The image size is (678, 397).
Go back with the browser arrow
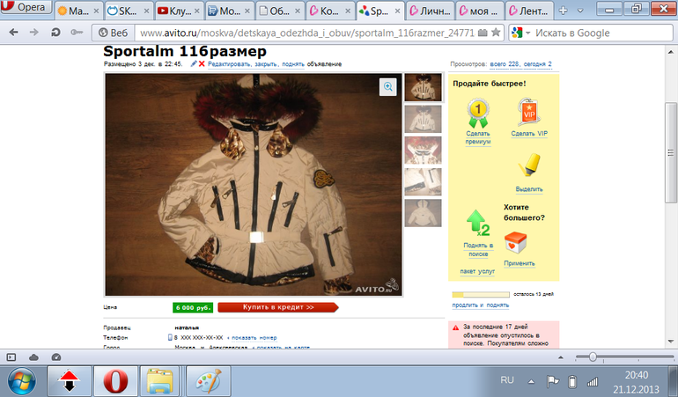13,33
